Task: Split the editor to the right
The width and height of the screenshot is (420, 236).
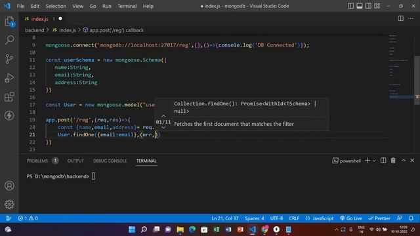Action: pos(400,18)
